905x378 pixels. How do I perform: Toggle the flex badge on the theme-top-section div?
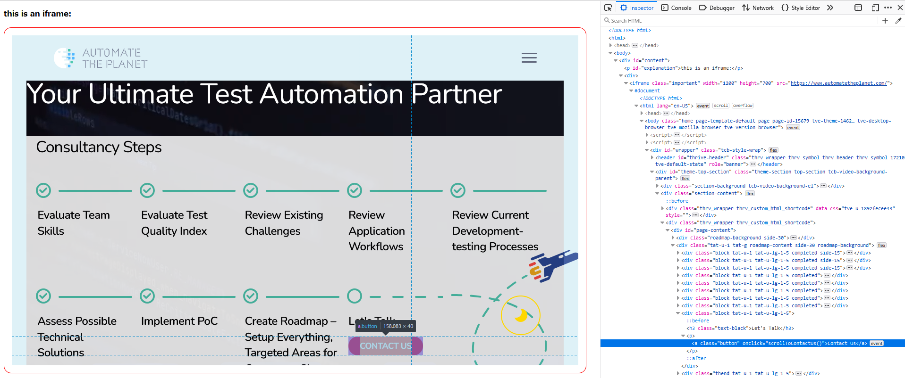(685, 178)
